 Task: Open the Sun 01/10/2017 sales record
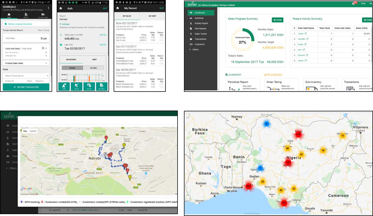[x=140, y=55]
